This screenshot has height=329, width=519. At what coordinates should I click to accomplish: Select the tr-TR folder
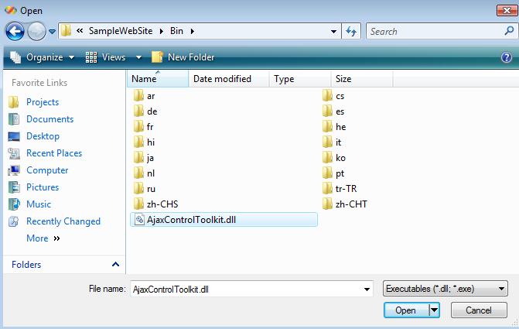click(340, 189)
